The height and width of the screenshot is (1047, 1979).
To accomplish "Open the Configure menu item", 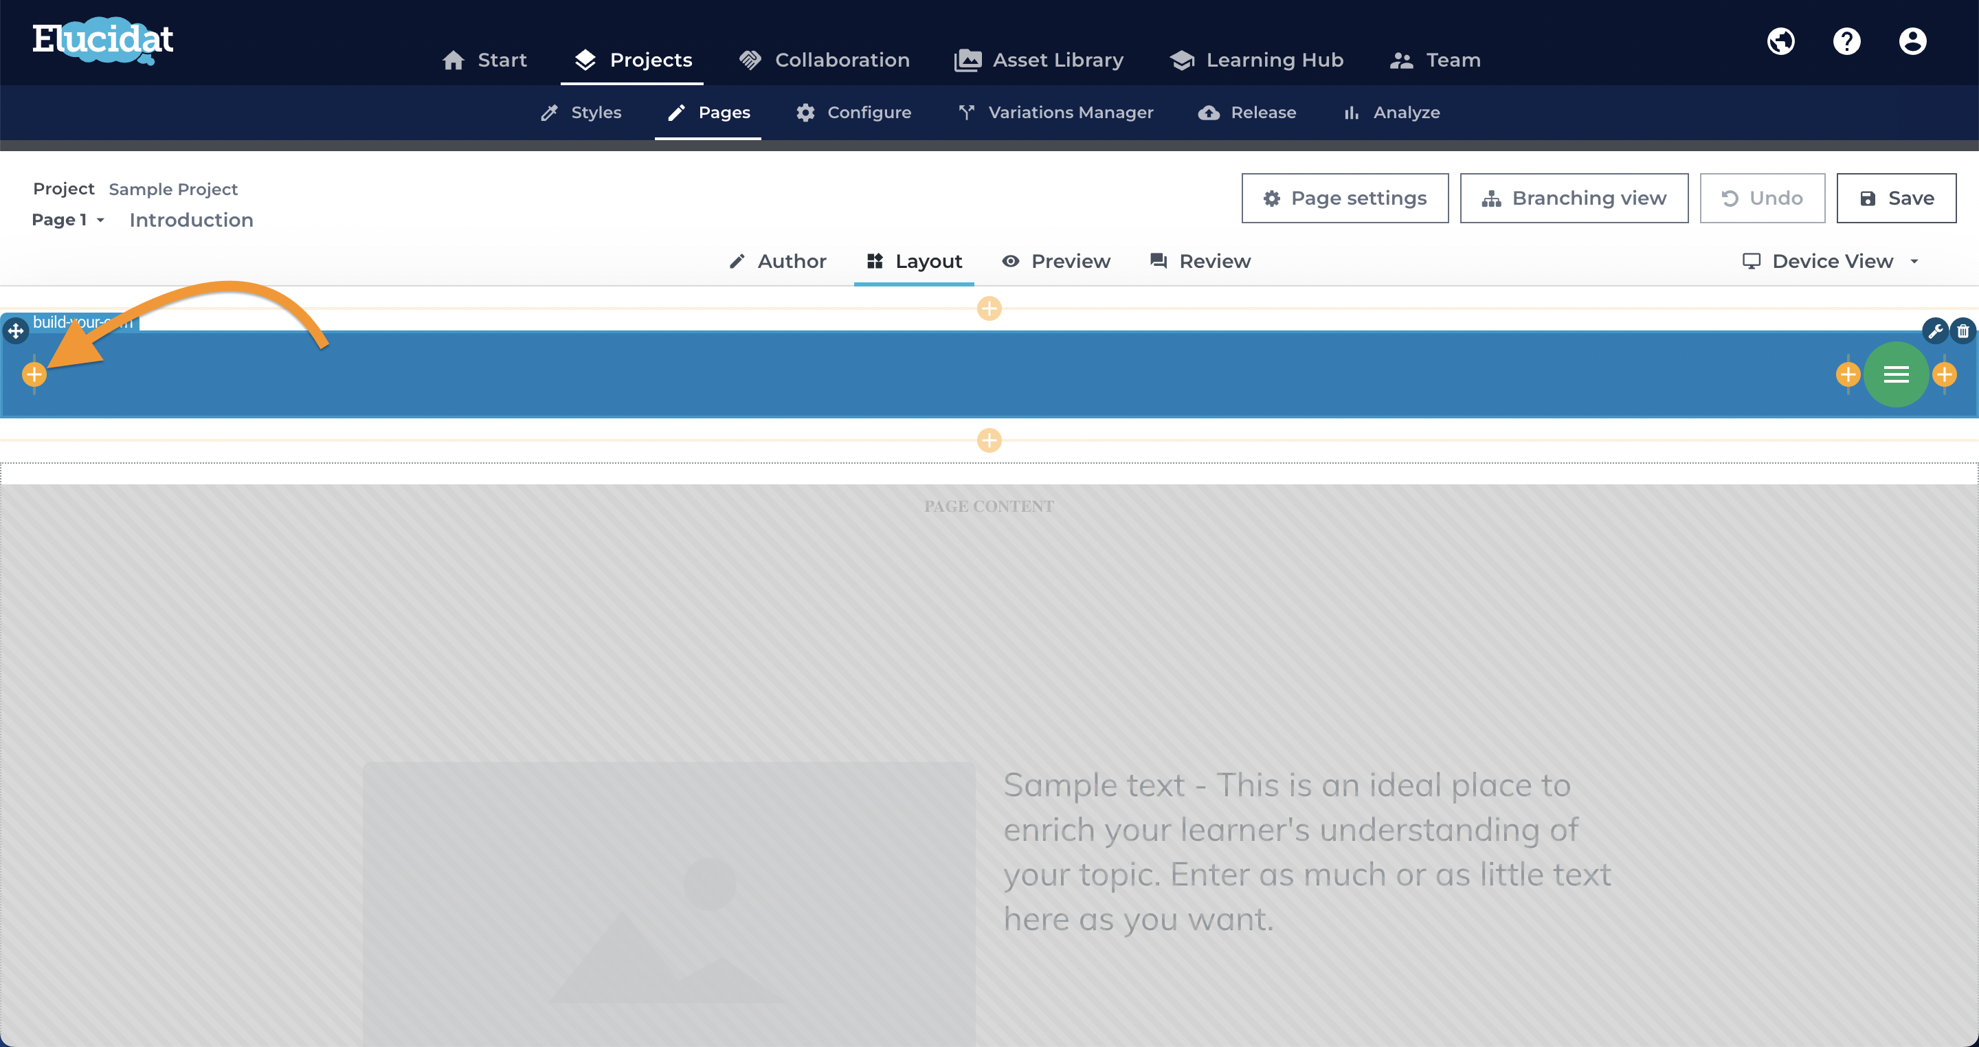I will (853, 112).
